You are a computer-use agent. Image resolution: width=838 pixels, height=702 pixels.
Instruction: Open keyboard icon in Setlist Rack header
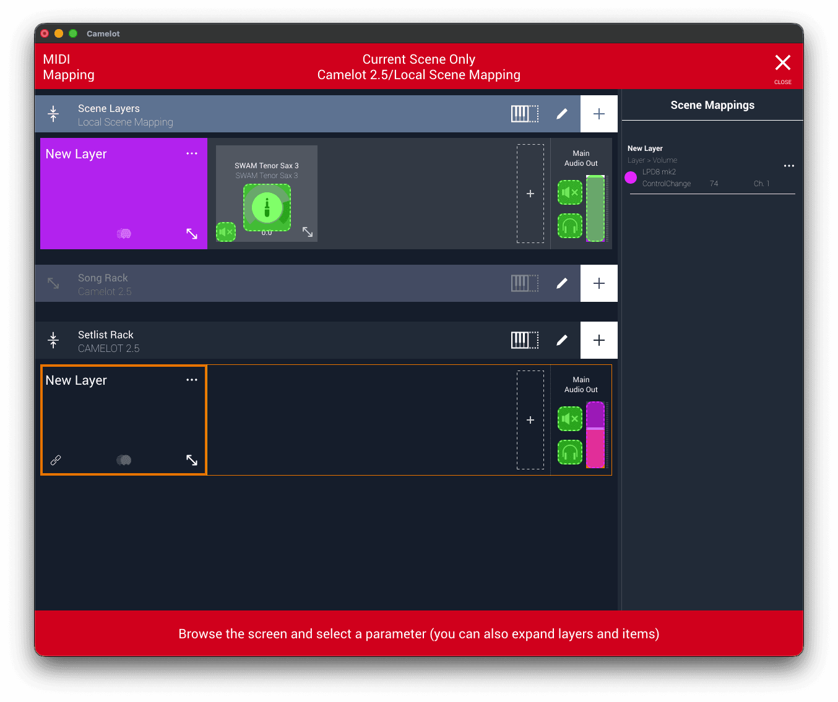click(x=524, y=340)
